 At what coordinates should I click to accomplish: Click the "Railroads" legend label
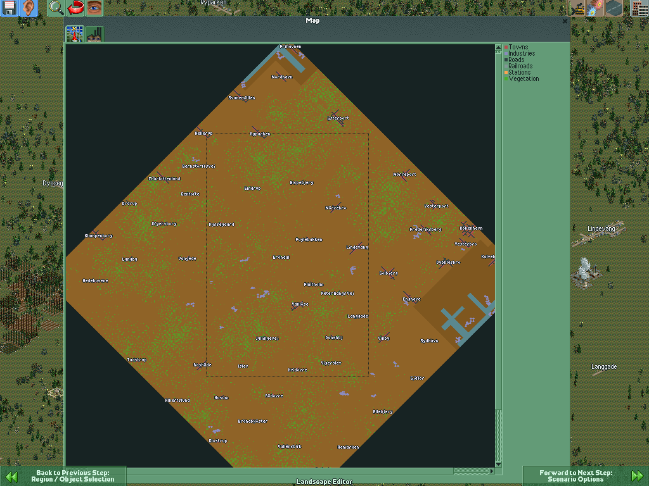520,66
